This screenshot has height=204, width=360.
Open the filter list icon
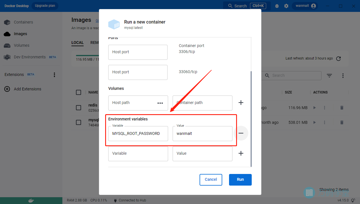pos(329,76)
